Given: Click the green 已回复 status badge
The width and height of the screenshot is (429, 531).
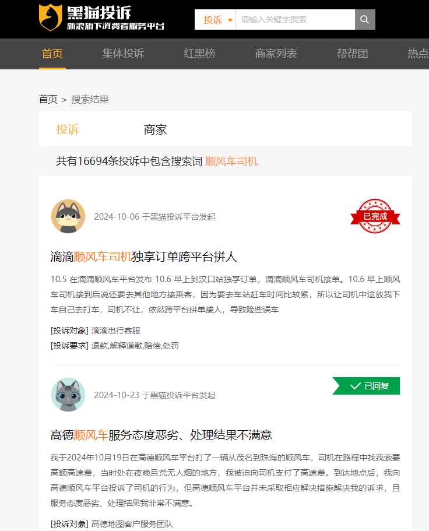Looking at the screenshot, I should [x=366, y=386].
